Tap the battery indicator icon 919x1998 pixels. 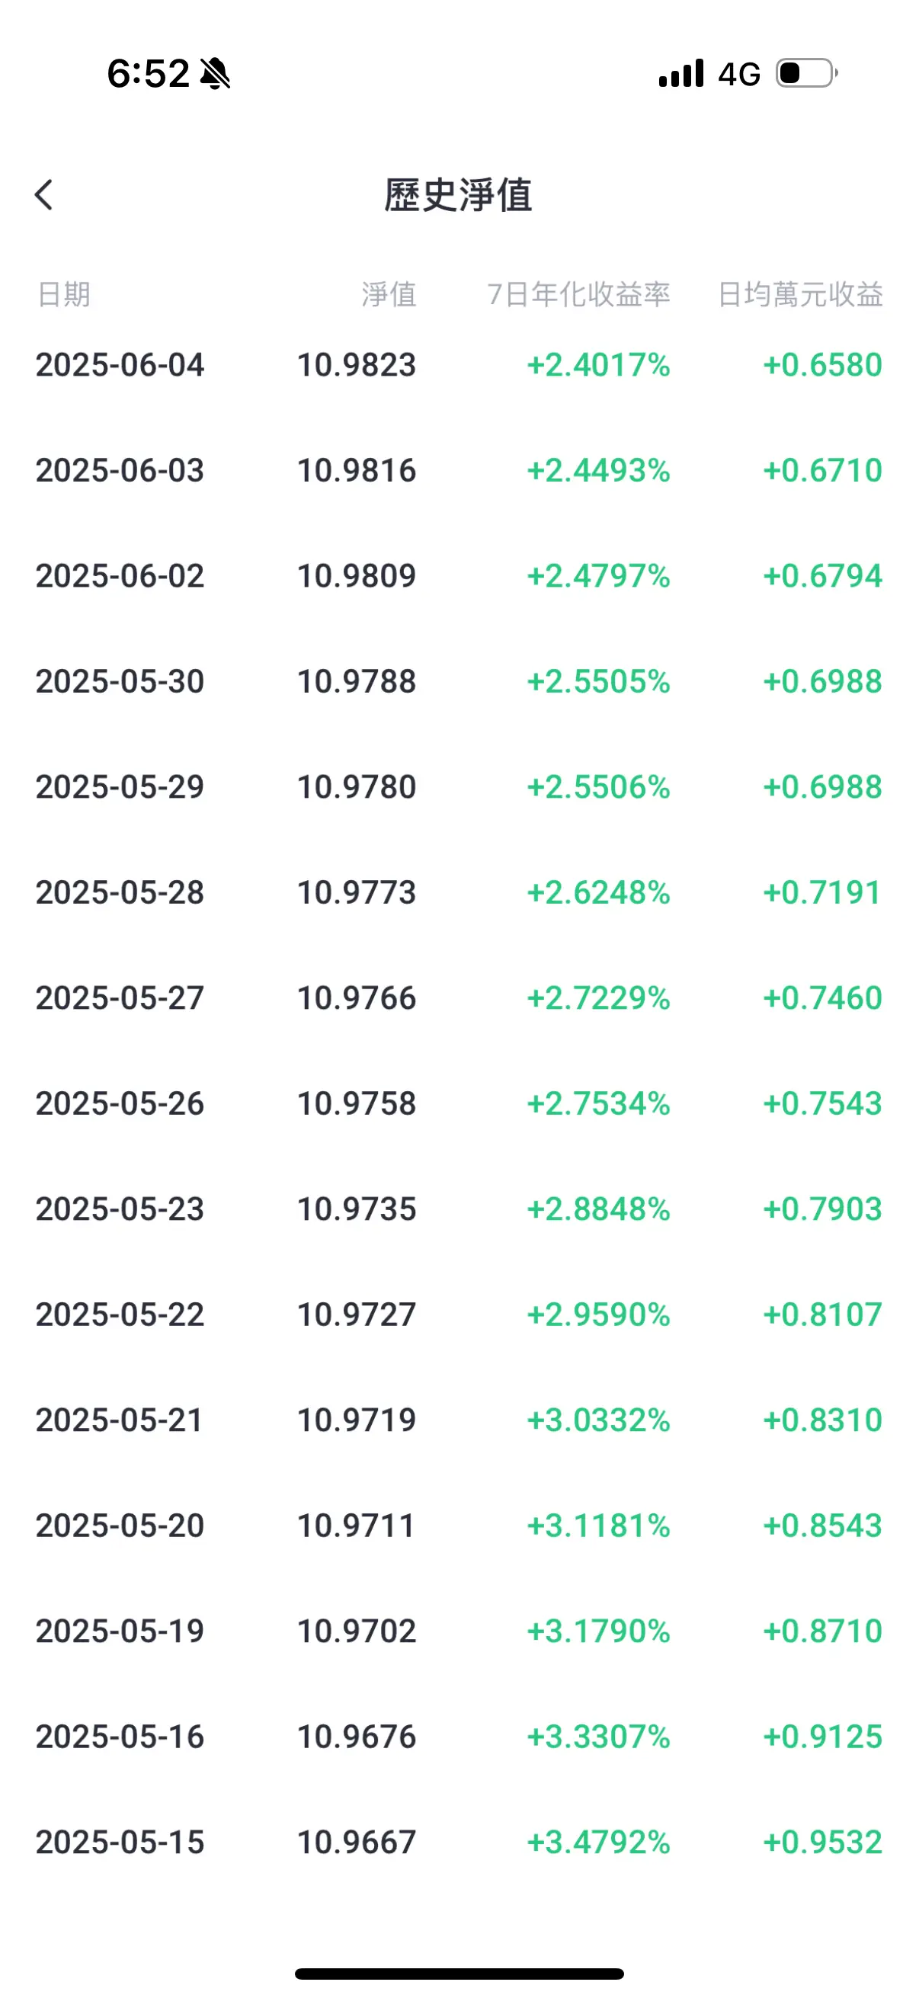pos(806,74)
